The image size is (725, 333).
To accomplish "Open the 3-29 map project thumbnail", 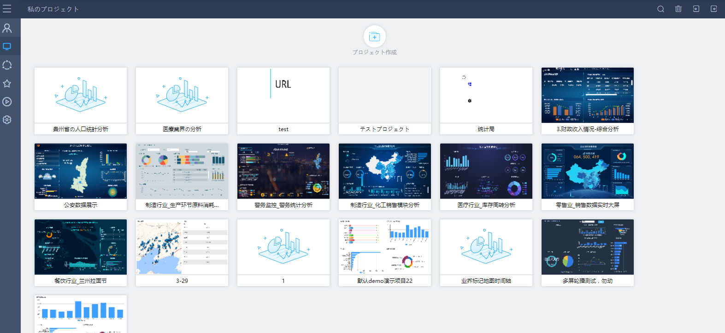I will pos(182,247).
